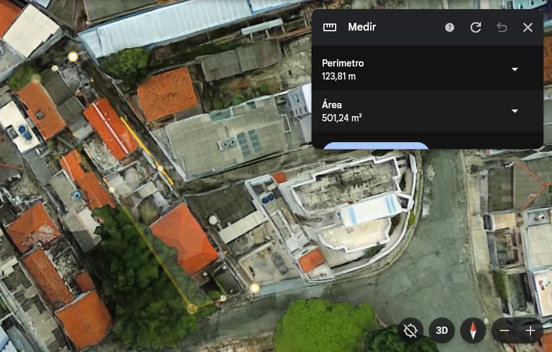Viewport: 552px width, 352px height.
Task: Click the my-location crossed target icon
Action: tap(411, 330)
